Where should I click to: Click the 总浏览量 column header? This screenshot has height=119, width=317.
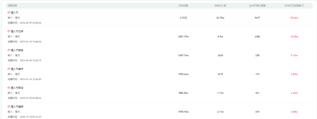click(x=183, y=6)
